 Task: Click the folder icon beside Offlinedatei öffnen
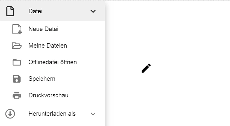tap(17, 62)
